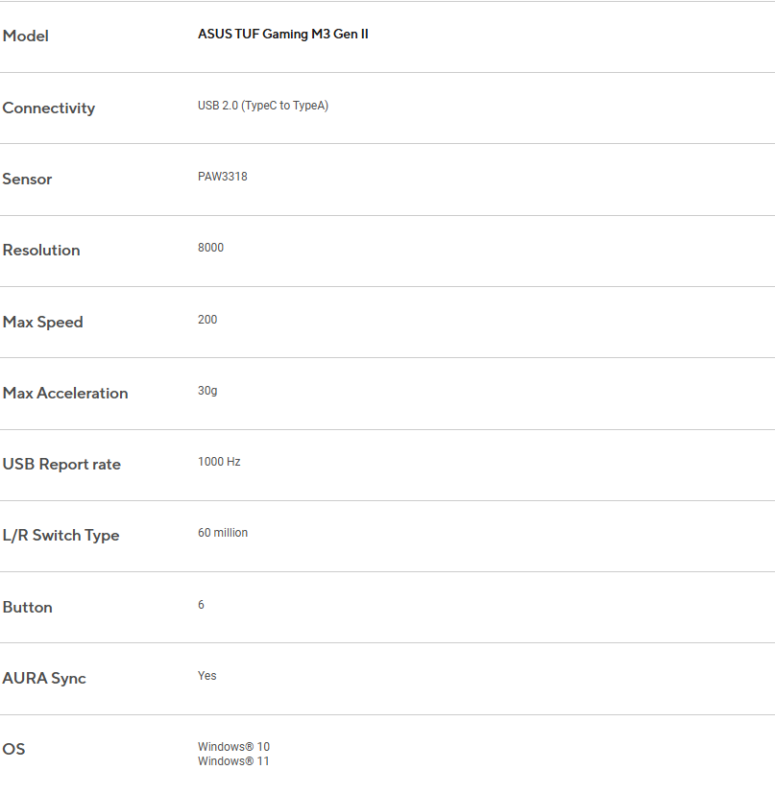Image resolution: width=775 pixels, height=794 pixels.
Task: Click the Windows® 11 OS entry
Action: point(234,761)
